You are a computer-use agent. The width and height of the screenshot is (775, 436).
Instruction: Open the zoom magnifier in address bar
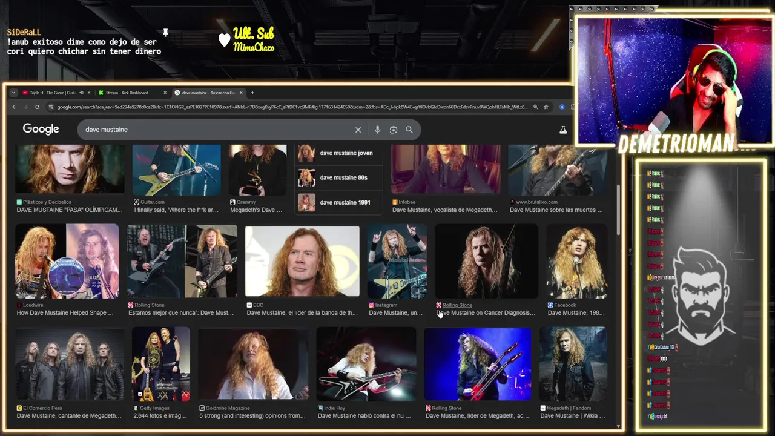tap(535, 107)
